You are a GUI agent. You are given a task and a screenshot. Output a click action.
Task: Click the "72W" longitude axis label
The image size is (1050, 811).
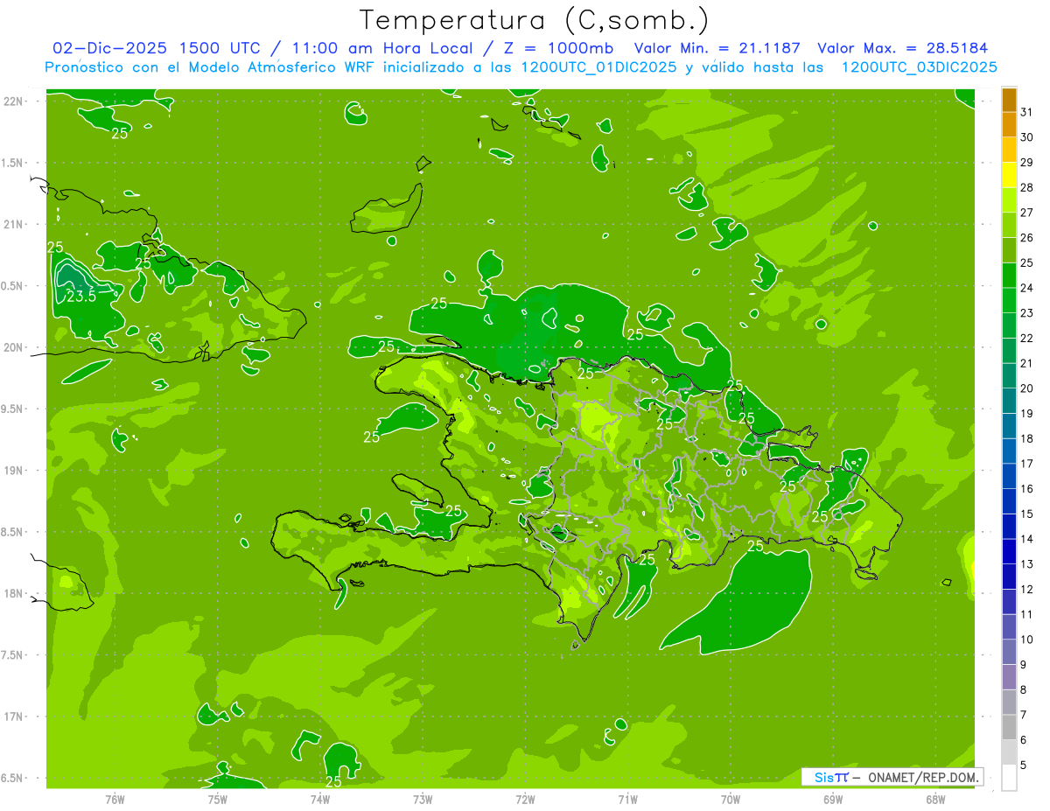coord(525,800)
